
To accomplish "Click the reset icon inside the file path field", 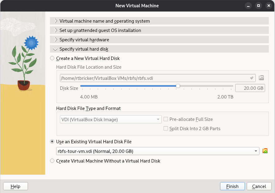I will point(251,78).
